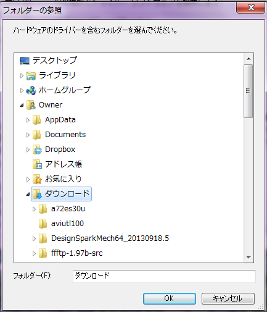Expand the a72es30u folder arrow
267x312 pixels.
click(34, 209)
